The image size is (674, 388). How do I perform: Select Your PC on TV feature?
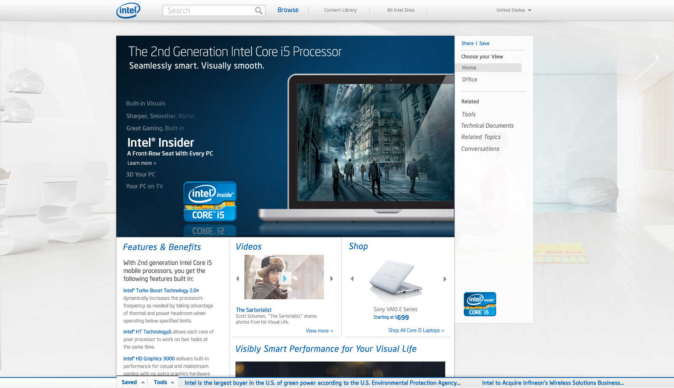click(144, 186)
